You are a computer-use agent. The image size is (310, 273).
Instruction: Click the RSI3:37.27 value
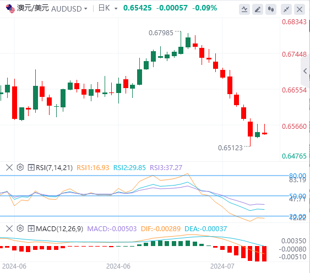click(166, 168)
